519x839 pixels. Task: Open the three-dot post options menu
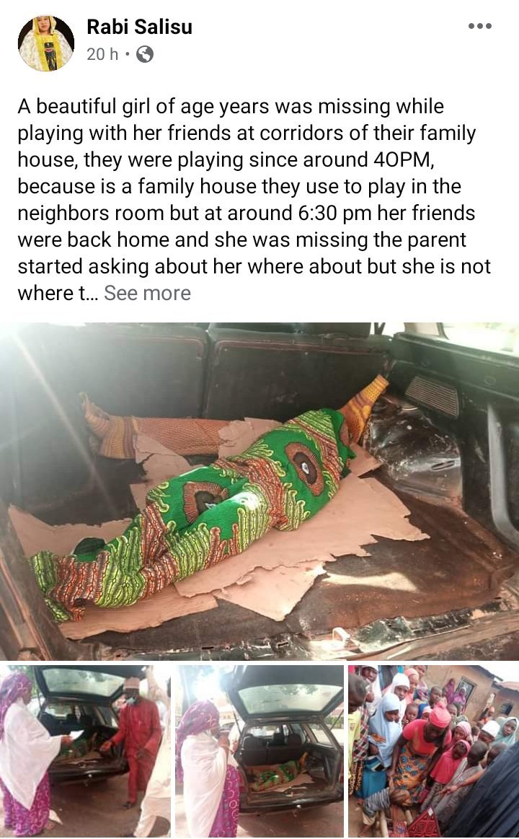[479, 26]
